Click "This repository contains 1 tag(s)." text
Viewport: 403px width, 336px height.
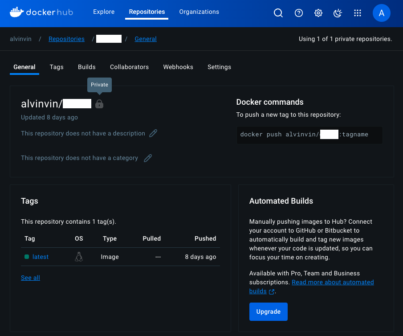(69, 221)
